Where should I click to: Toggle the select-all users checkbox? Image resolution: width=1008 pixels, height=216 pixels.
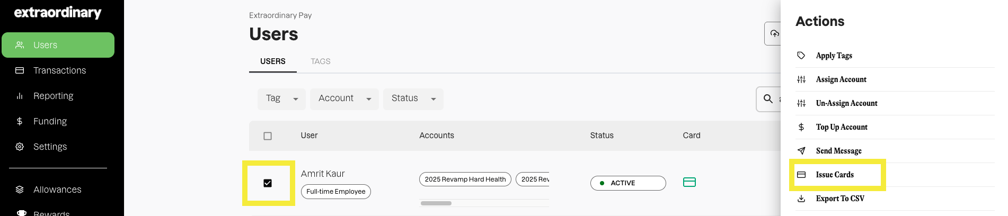coord(268,136)
